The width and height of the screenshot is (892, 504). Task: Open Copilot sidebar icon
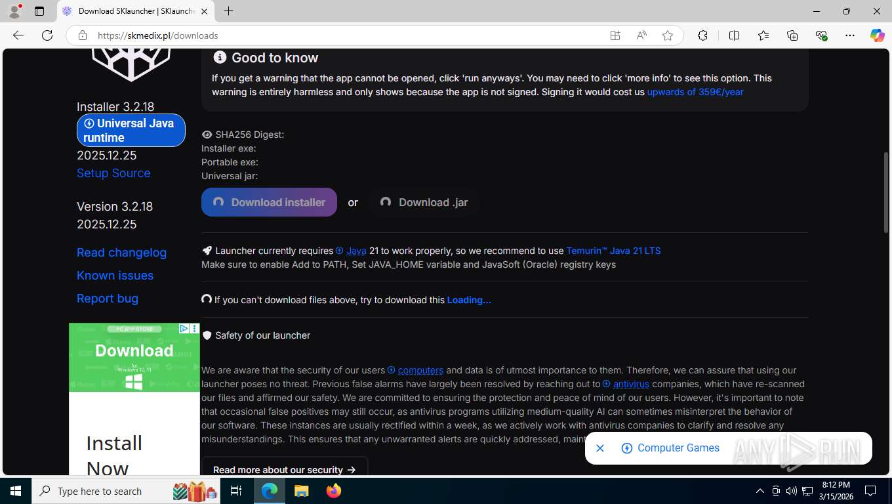[877, 35]
